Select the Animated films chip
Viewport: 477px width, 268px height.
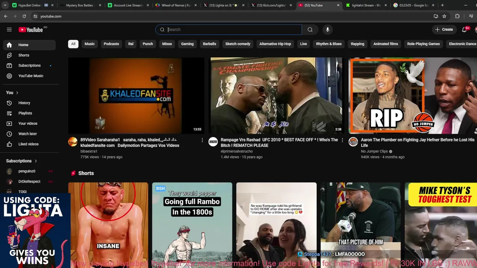click(x=386, y=44)
